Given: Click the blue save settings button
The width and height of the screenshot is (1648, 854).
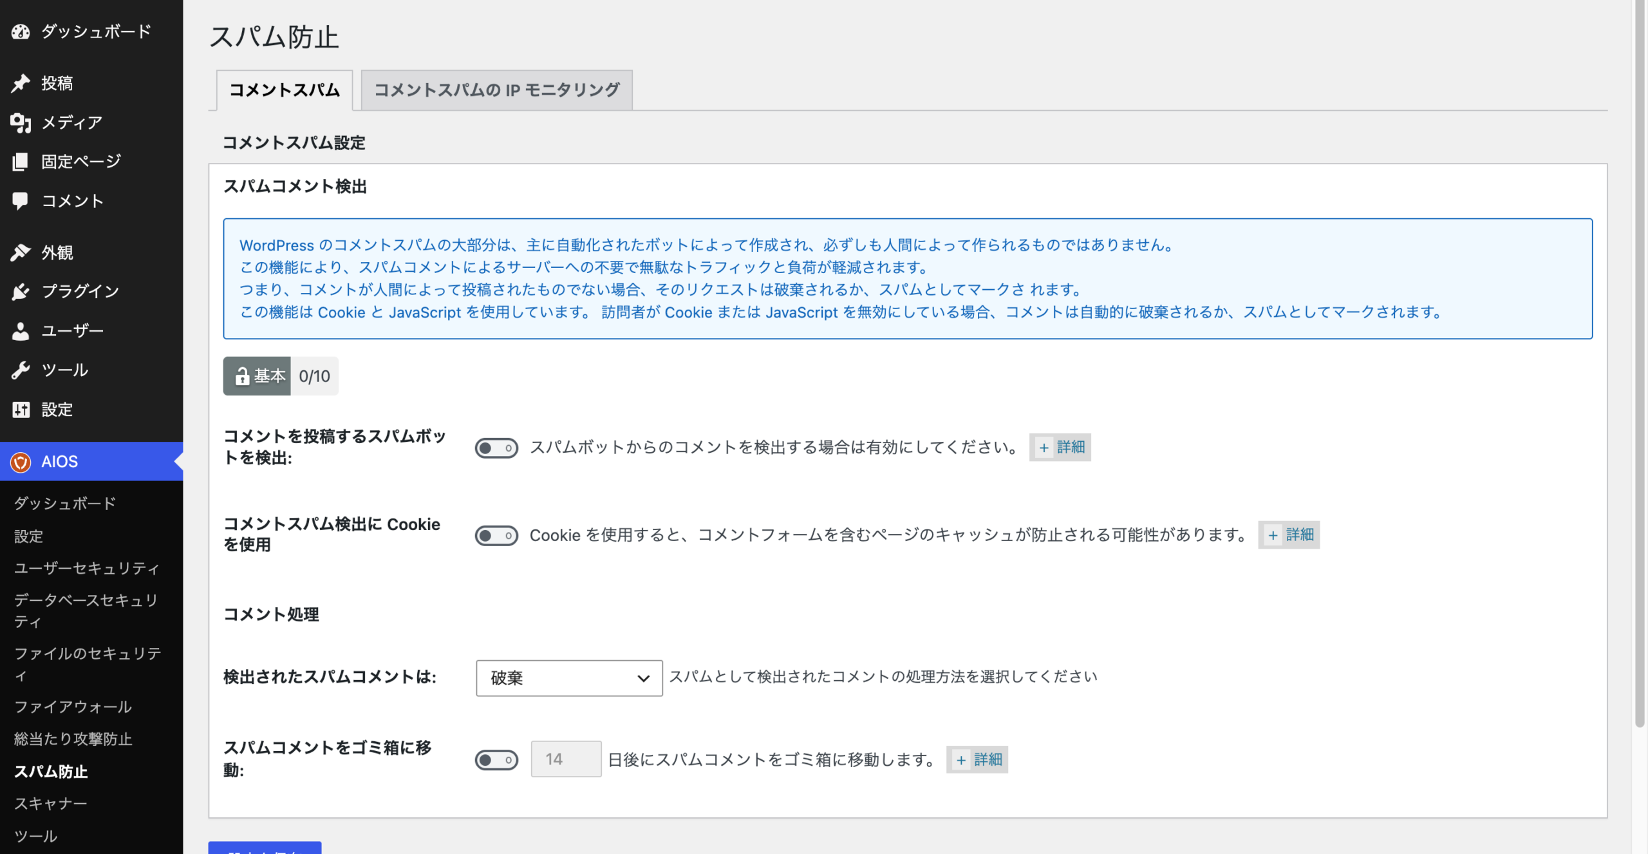Looking at the screenshot, I should pyautogui.click(x=265, y=848).
